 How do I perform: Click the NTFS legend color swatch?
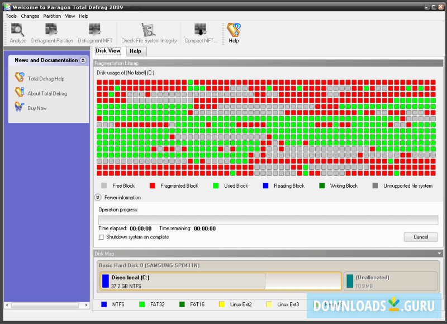pyautogui.click(x=104, y=304)
